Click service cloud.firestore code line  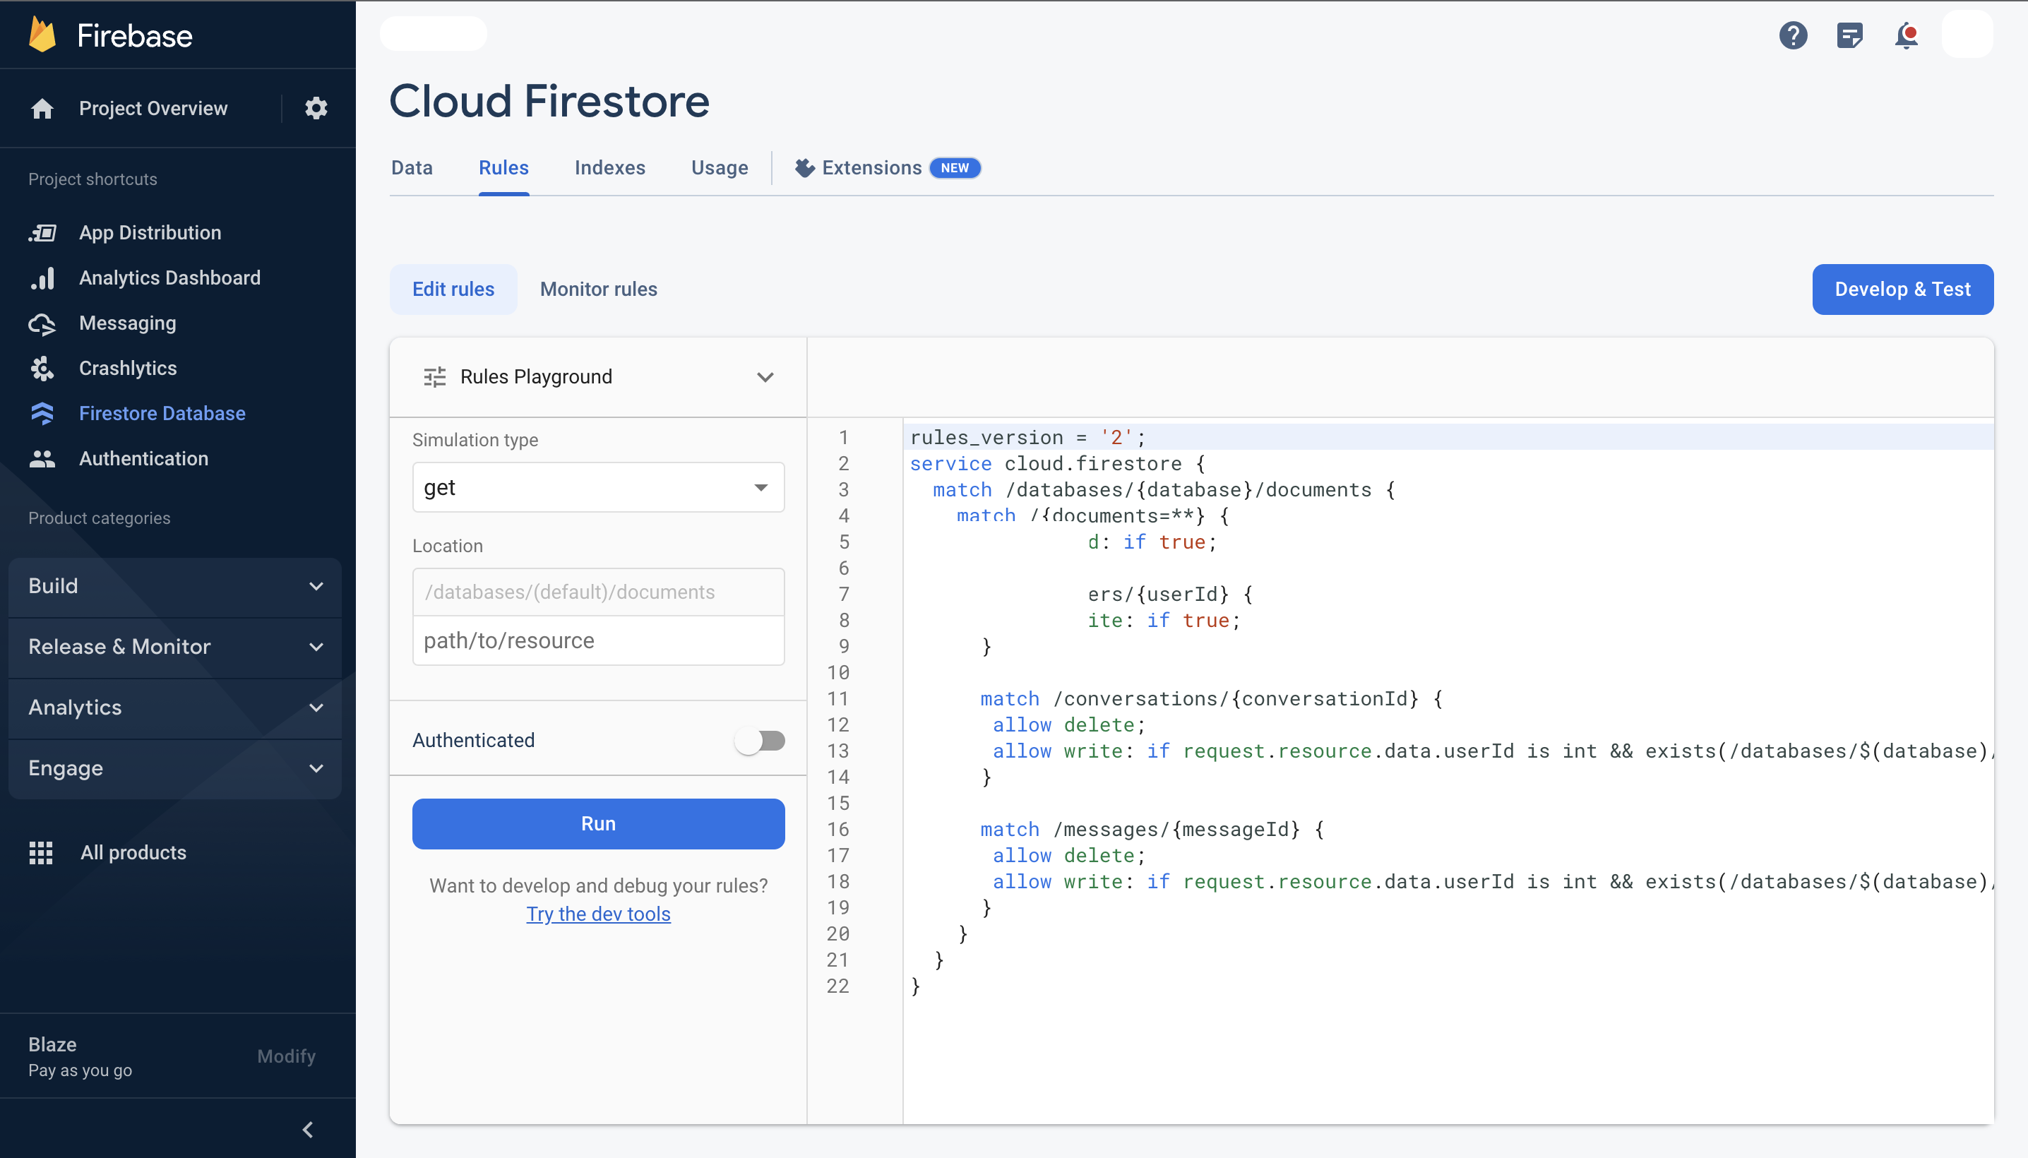click(1058, 464)
